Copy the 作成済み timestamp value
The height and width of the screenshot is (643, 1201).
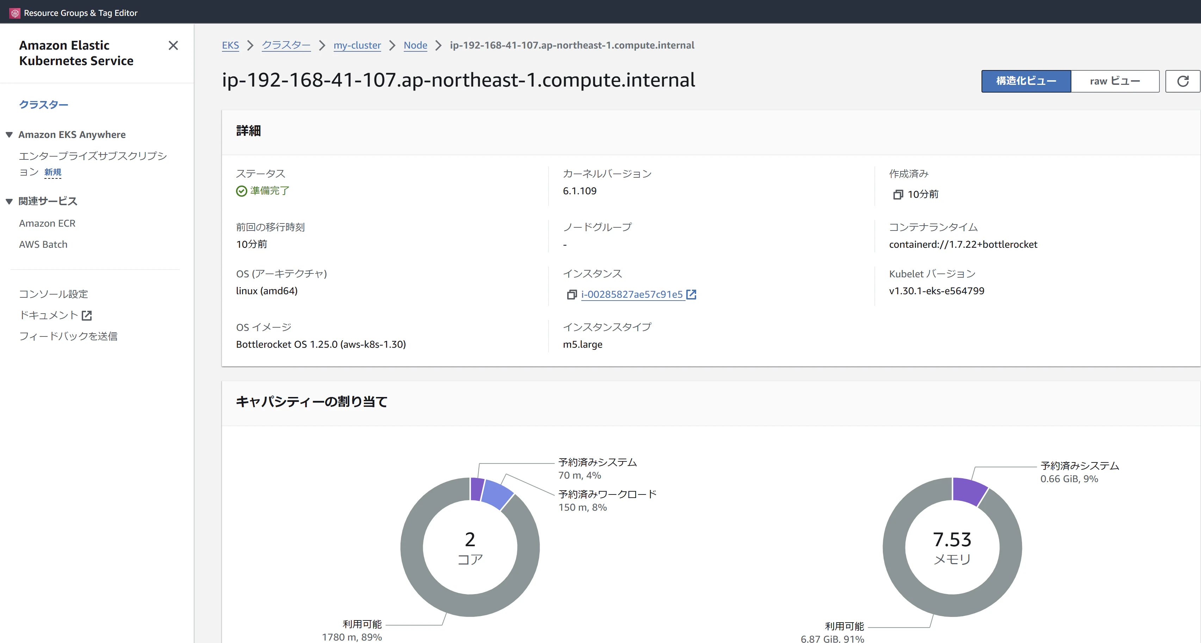coord(897,195)
